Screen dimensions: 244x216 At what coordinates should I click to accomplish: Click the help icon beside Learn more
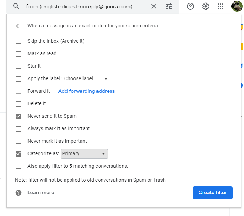click(18, 192)
